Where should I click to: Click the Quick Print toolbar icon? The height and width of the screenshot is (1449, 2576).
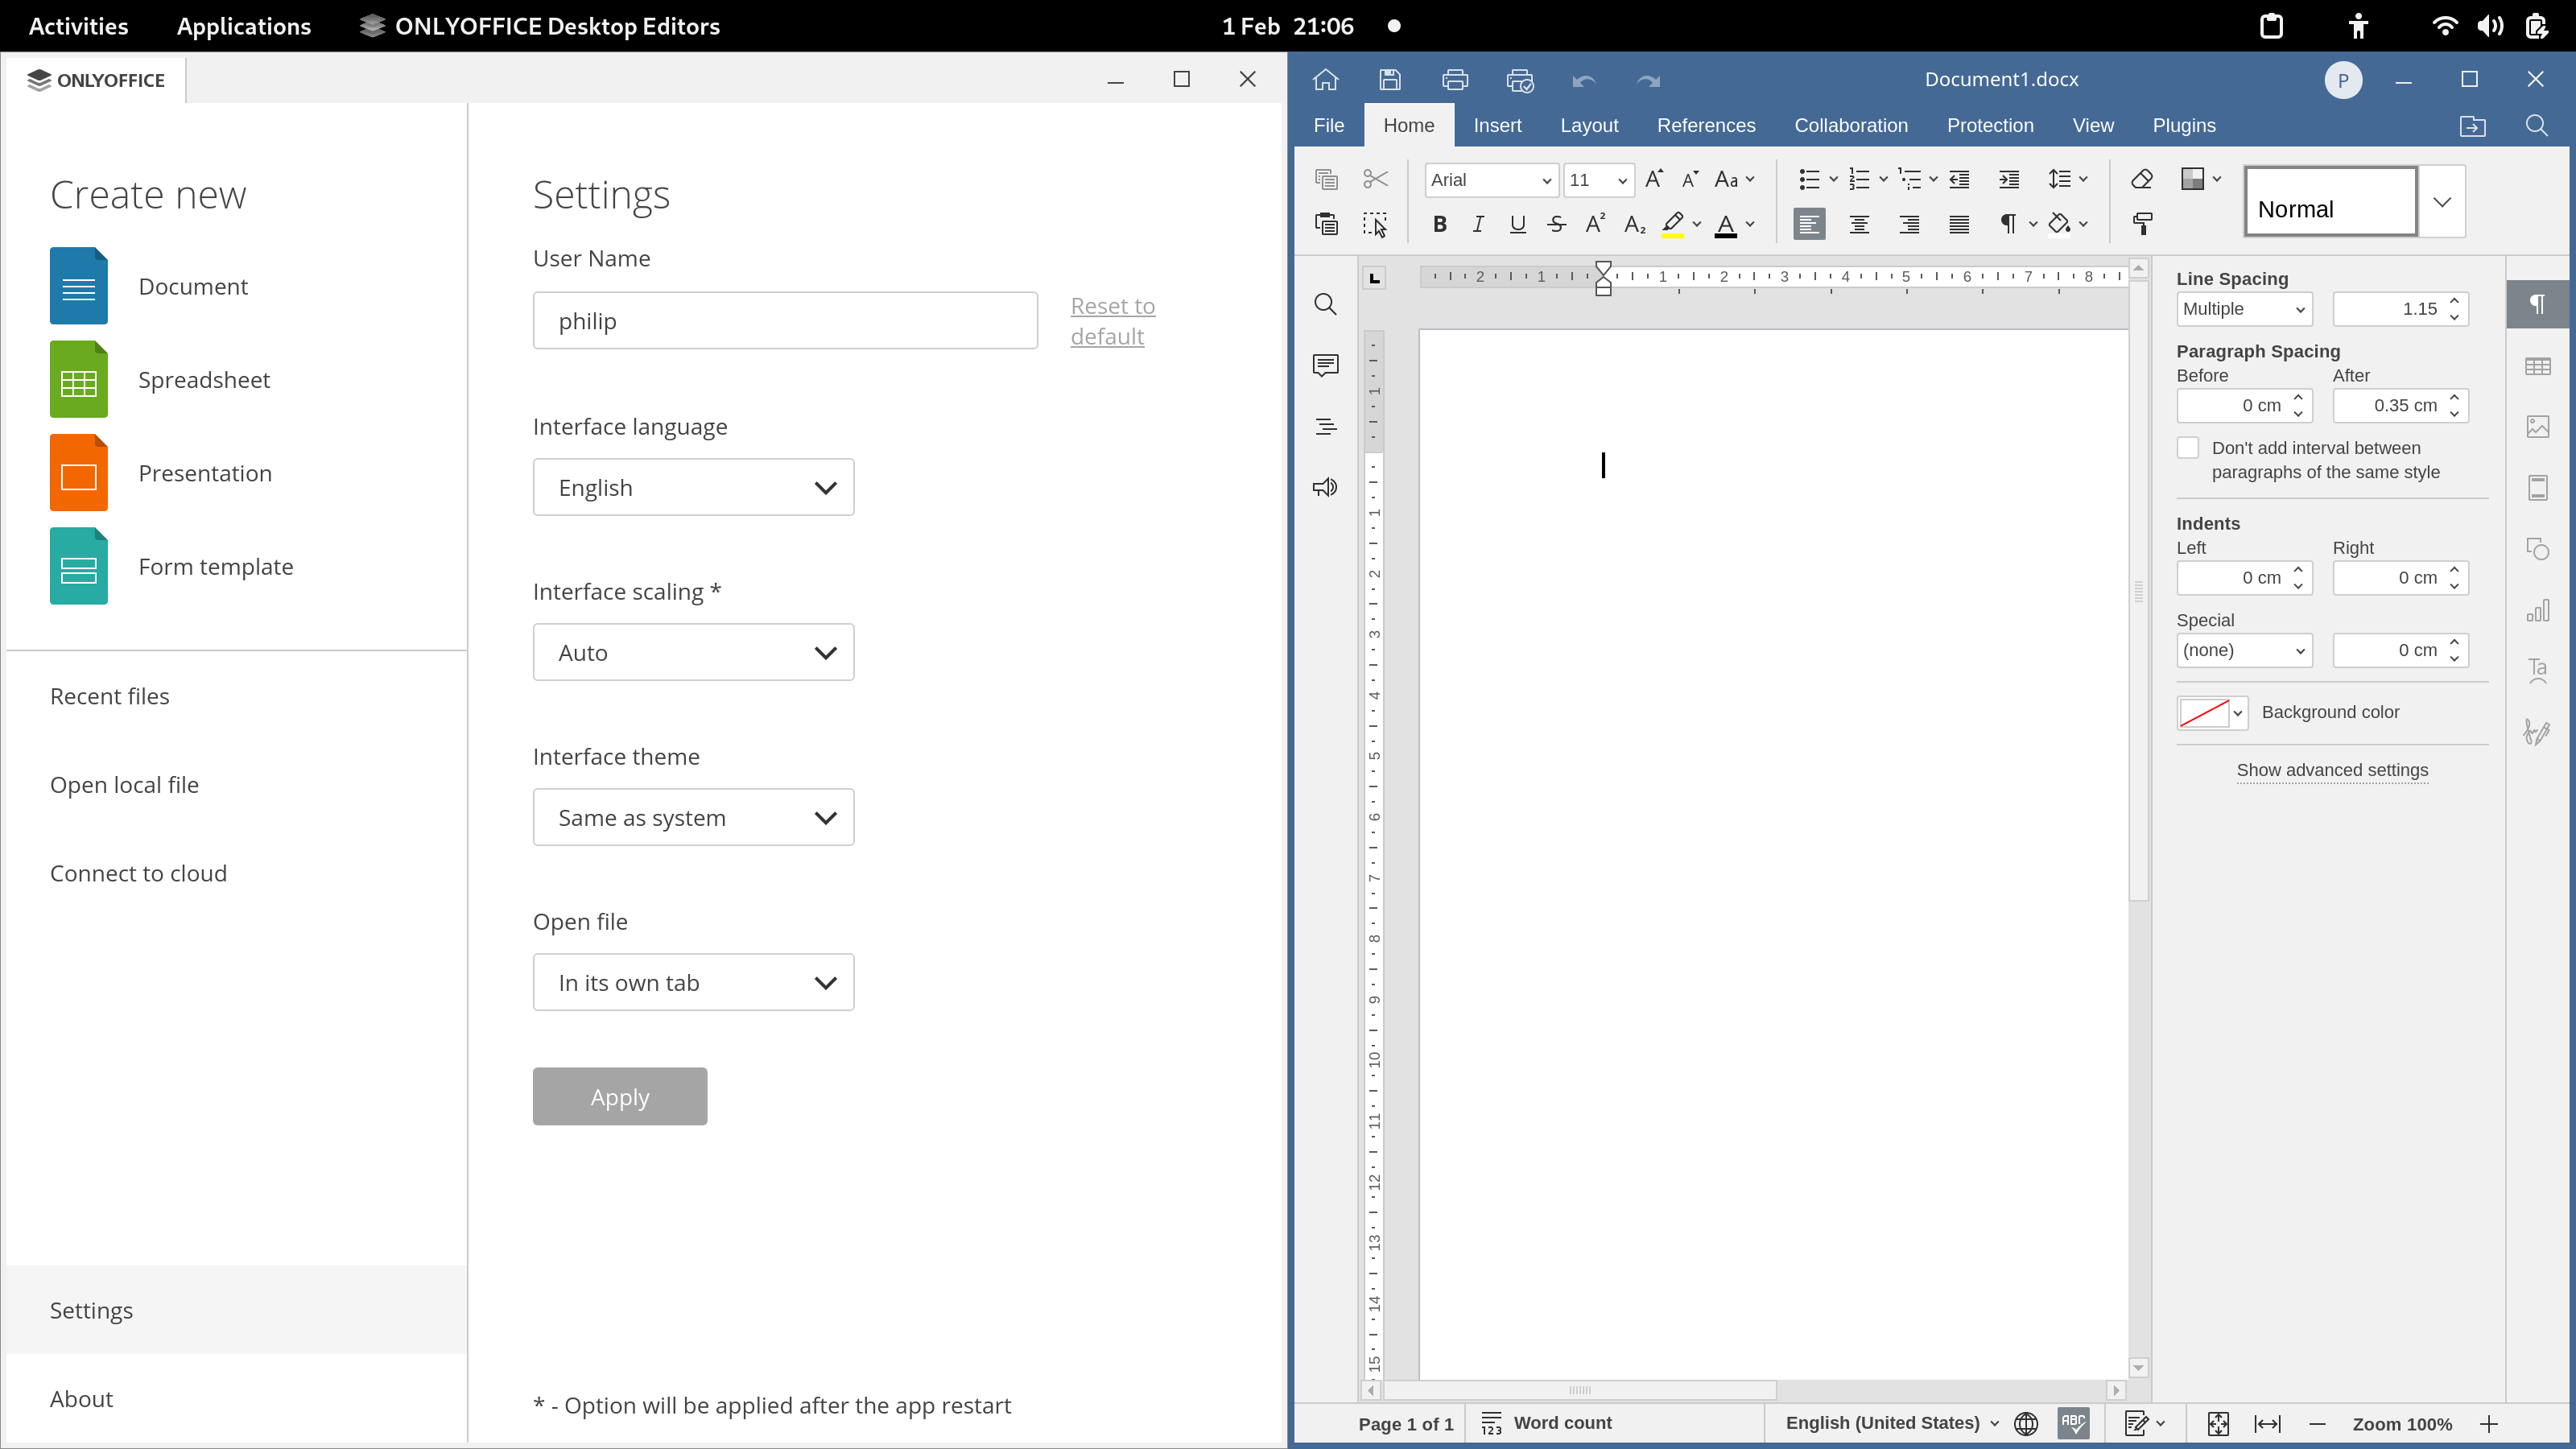coord(1520,80)
